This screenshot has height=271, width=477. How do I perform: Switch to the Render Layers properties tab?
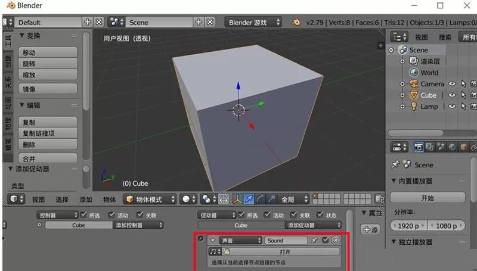point(429,147)
